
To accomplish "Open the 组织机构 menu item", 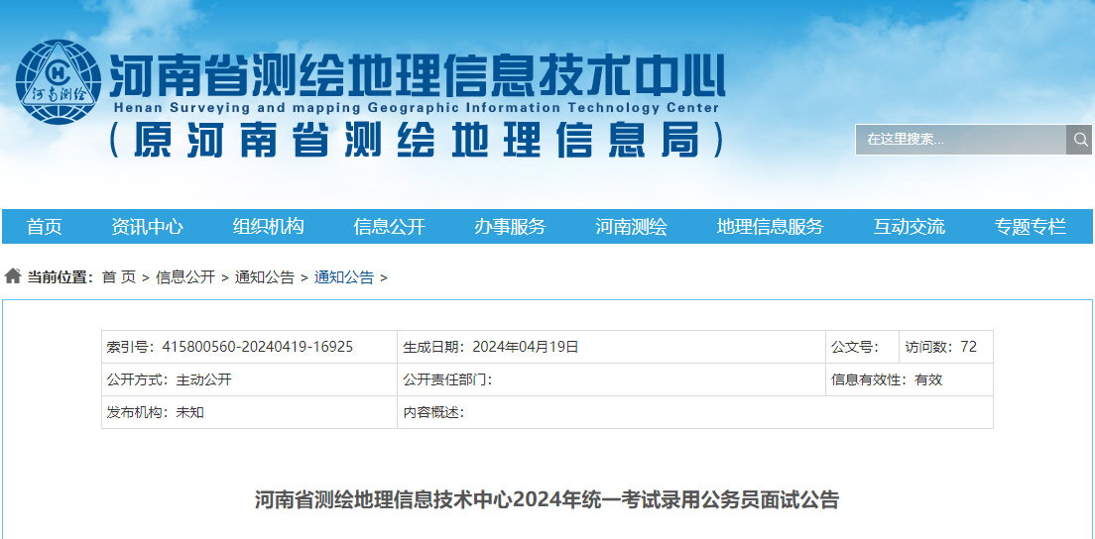I will pyautogui.click(x=268, y=227).
